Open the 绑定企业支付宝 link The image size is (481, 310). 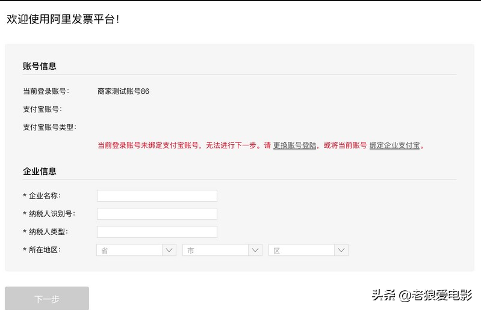click(394, 145)
